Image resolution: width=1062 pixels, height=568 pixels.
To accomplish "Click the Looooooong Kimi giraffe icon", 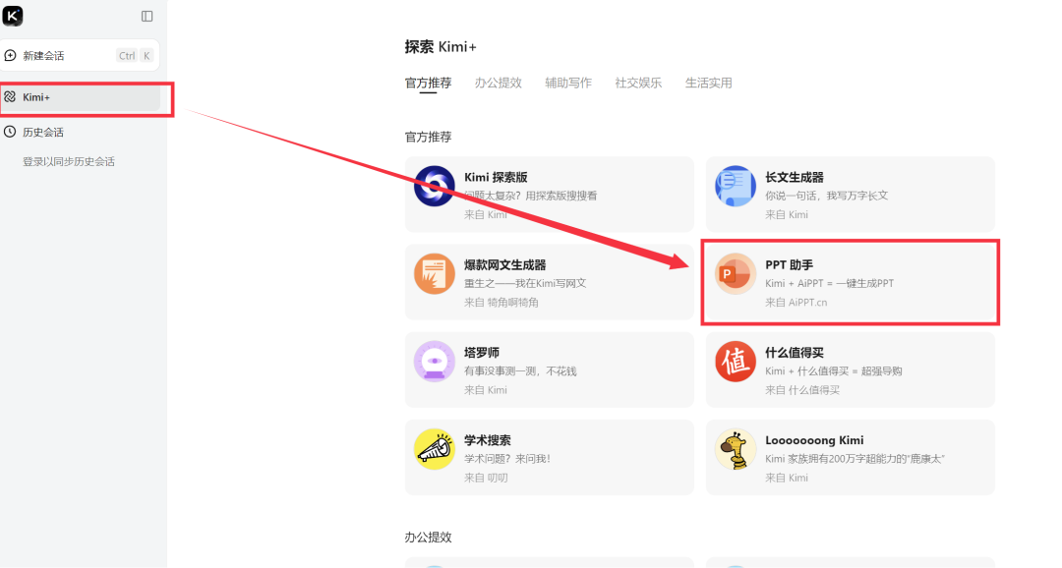I will (736, 449).
